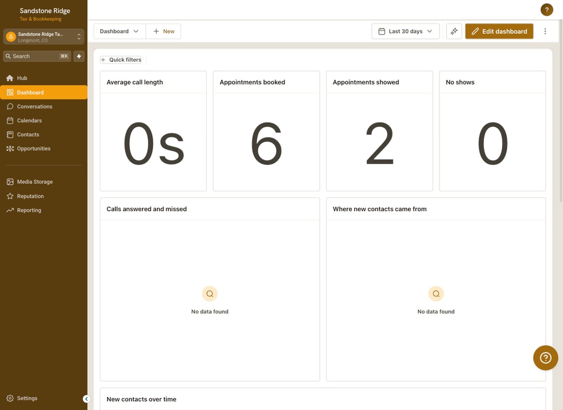
Task: Collapse the sidebar with the arrow toggle
Action: click(x=86, y=399)
